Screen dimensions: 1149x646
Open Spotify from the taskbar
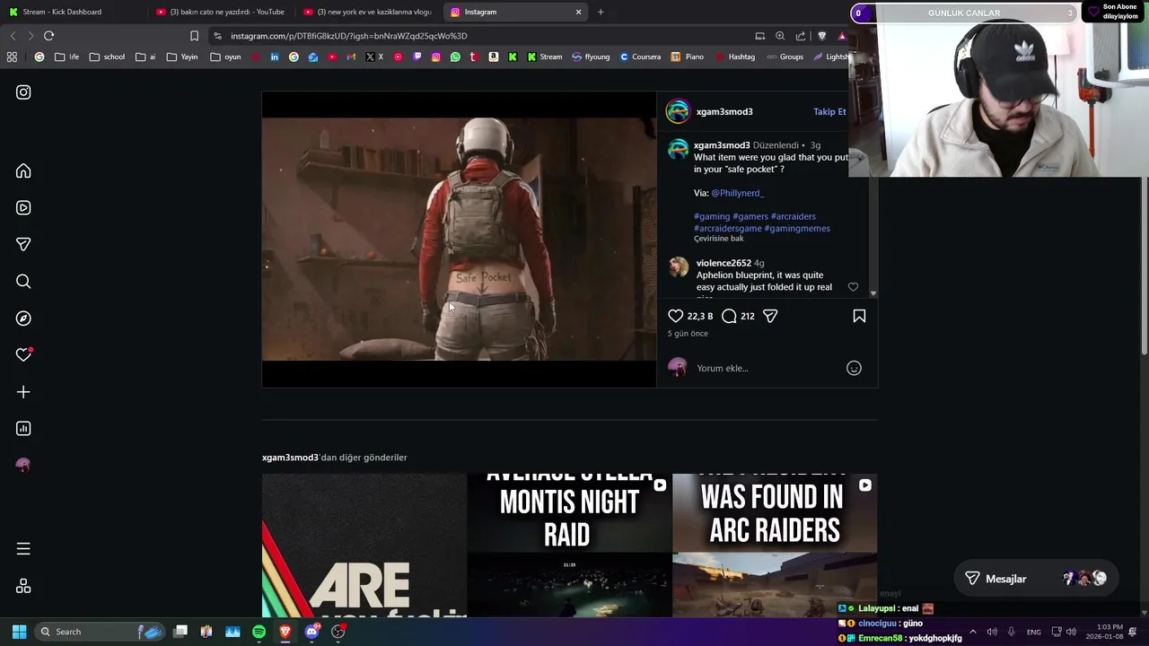[x=259, y=632]
